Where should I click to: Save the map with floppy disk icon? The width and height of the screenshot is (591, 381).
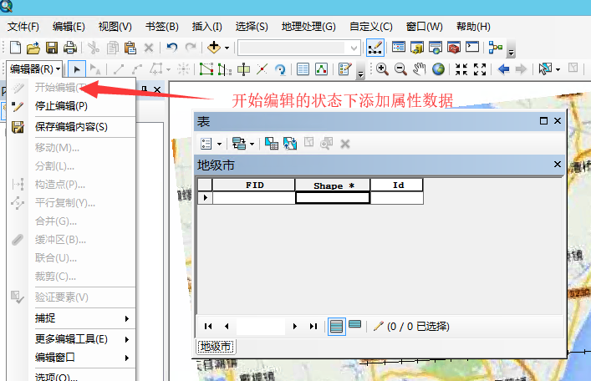point(52,48)
